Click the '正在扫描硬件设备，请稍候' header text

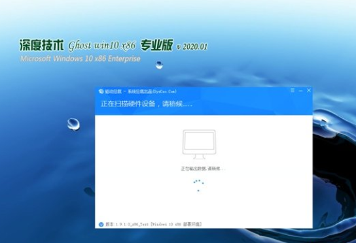(147, 104)
